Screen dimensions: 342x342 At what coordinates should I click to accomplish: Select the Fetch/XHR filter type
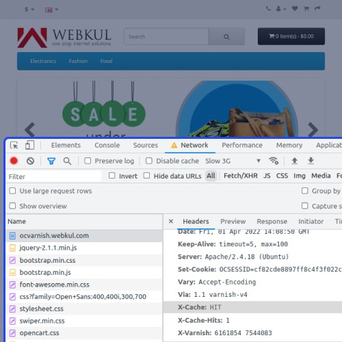pyautogui.click(x=241, y=176)
